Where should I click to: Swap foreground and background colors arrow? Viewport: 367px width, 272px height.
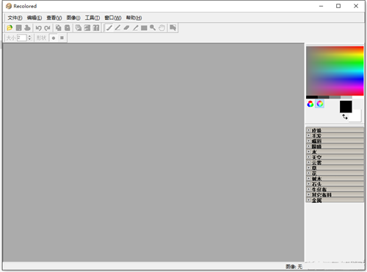345,117
